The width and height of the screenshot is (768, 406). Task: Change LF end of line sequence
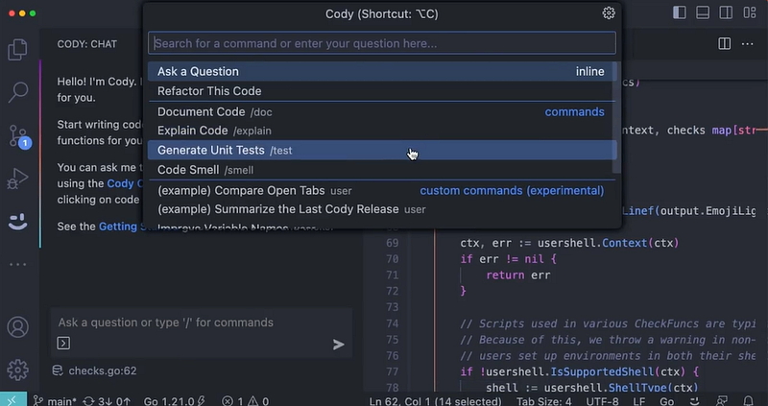(x=638, y=401)
